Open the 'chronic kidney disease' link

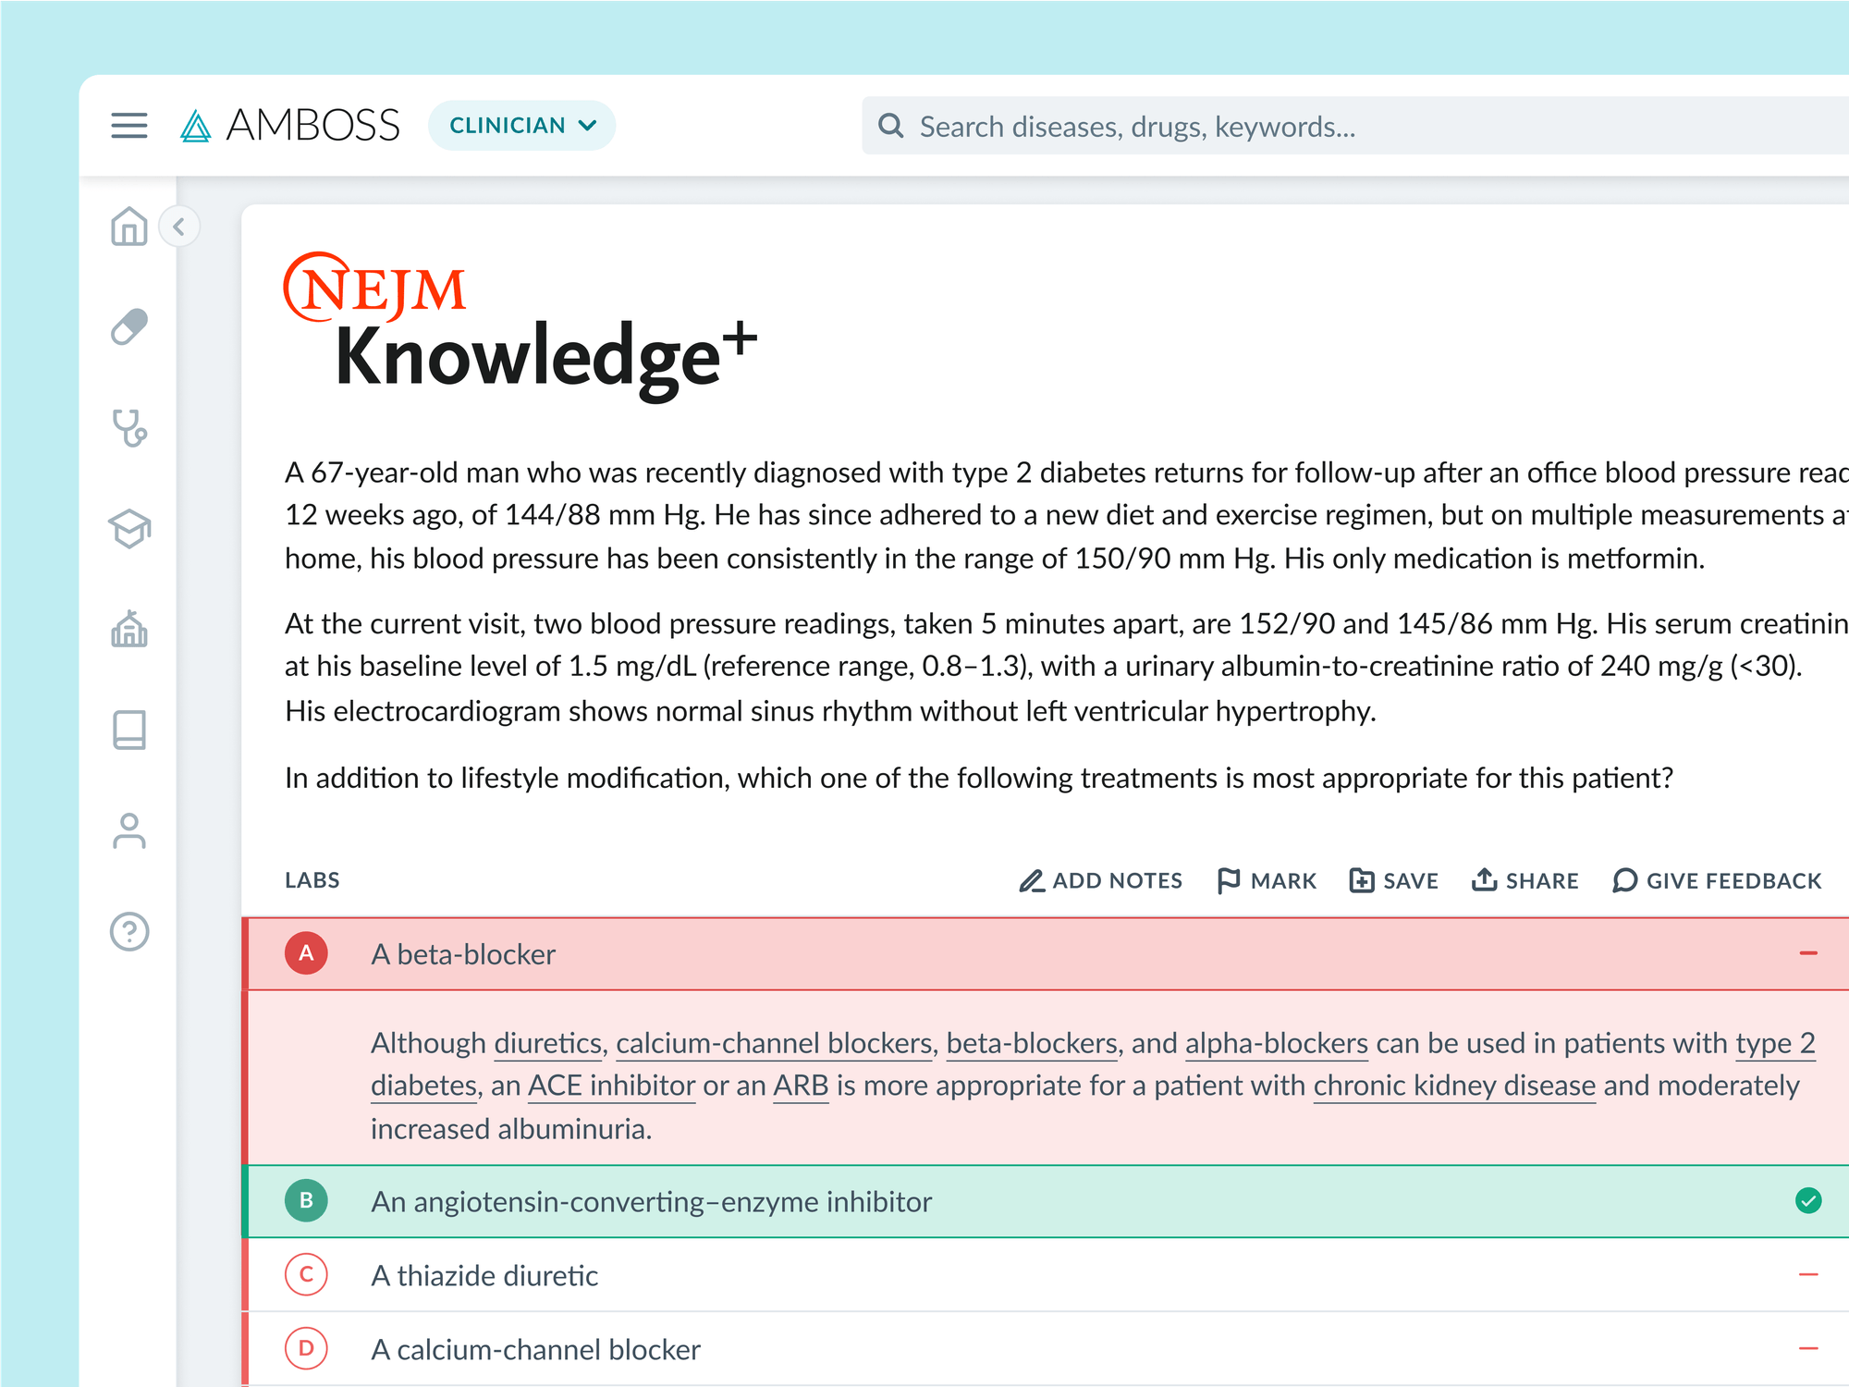(1453, 1086)
